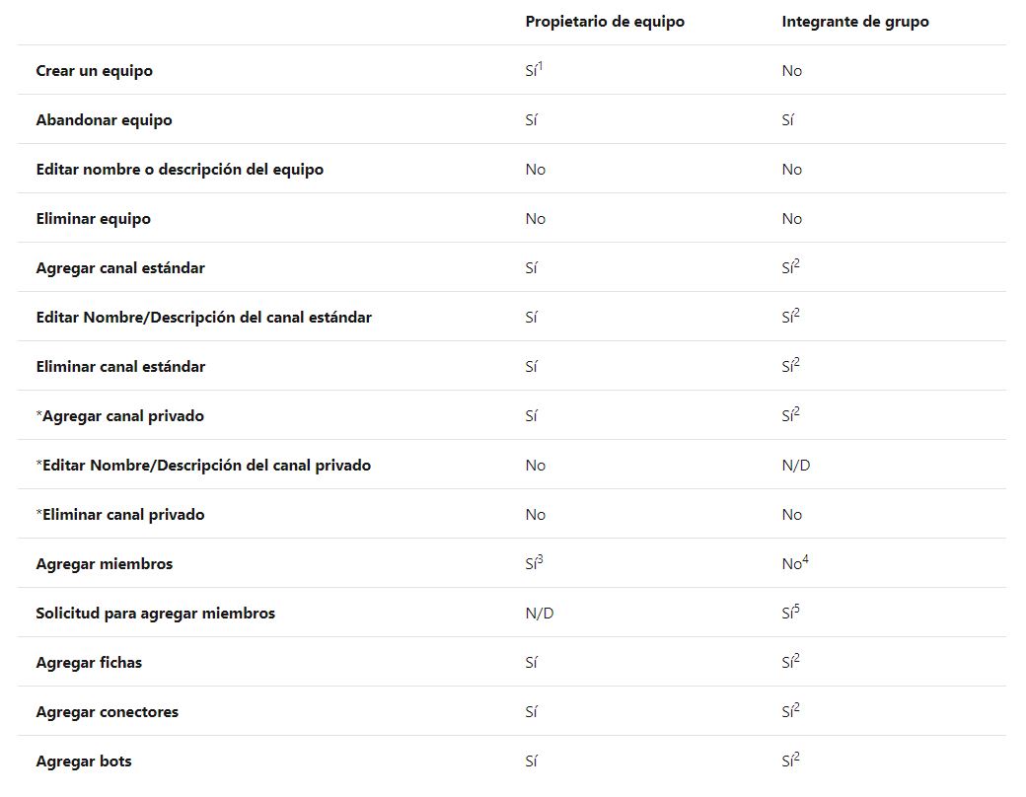Select 'Editar Nombre/Descripción del canal estándar' label
This screenshot has width=1026, height=797.
click(x=203, y=318)
